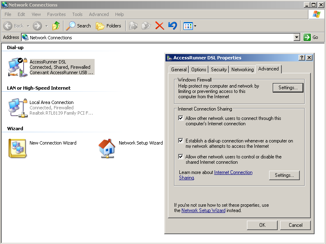Open the Search toolbar button
326x244 pixels.
[x=79, y=26]
